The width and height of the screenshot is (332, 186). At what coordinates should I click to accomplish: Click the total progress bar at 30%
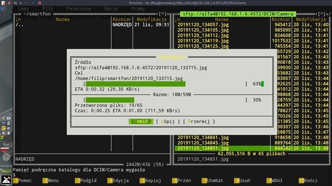[165, 100]
